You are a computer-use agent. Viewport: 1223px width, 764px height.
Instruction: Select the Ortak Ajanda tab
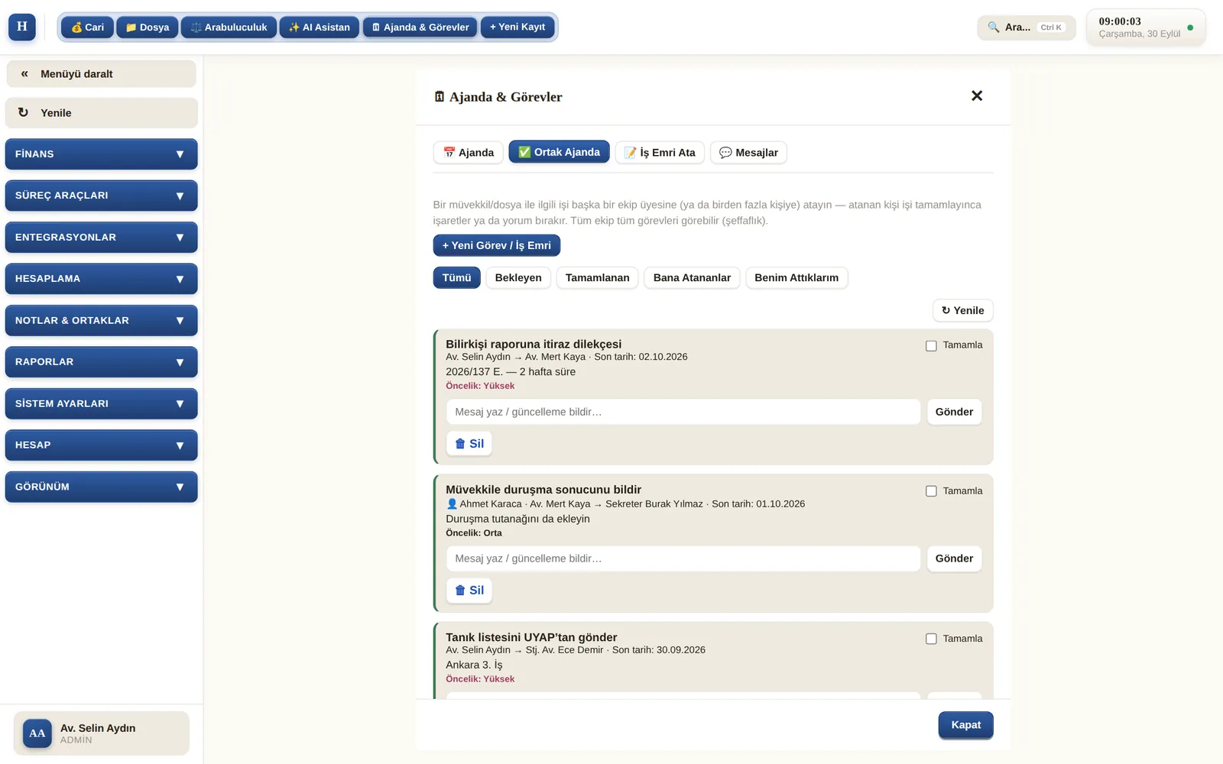(x=560, y=152)
